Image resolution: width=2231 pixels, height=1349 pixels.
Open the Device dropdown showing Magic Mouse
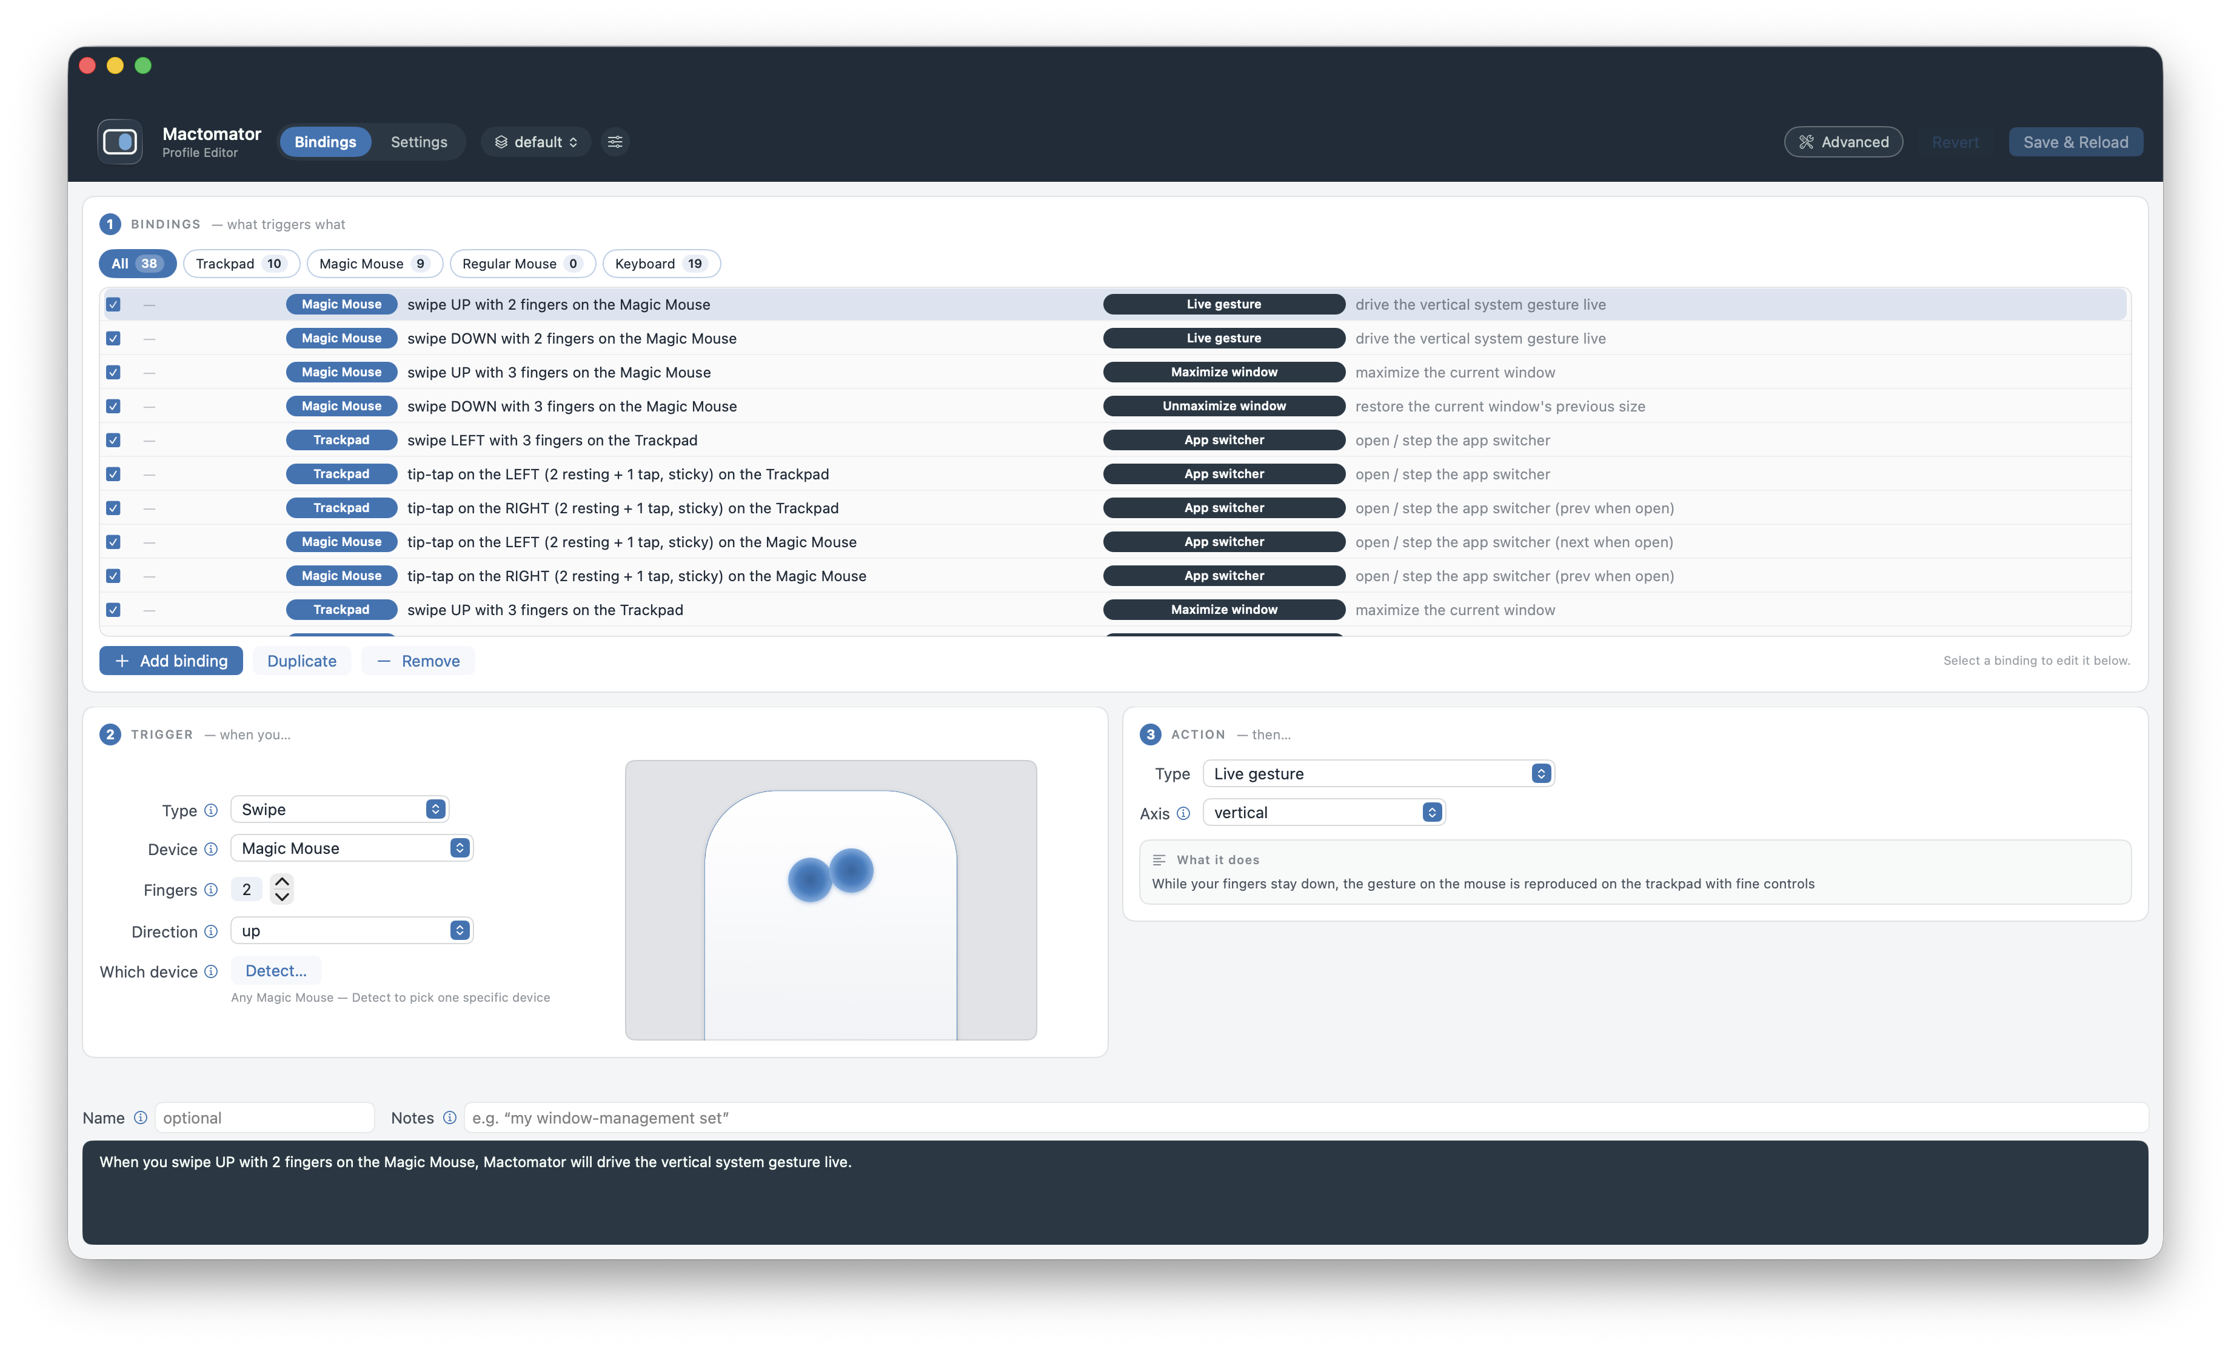point(352,848)
